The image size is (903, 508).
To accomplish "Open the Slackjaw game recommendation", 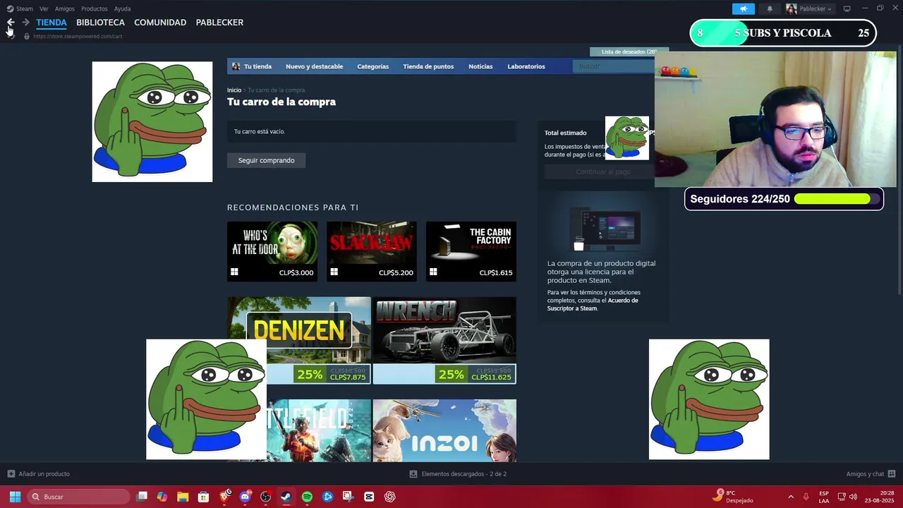I will pyautogui.click(x=372, y=251).
